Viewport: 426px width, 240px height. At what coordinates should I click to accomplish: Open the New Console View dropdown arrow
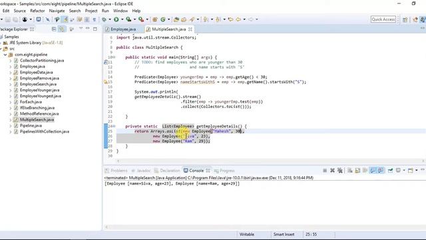417,171
